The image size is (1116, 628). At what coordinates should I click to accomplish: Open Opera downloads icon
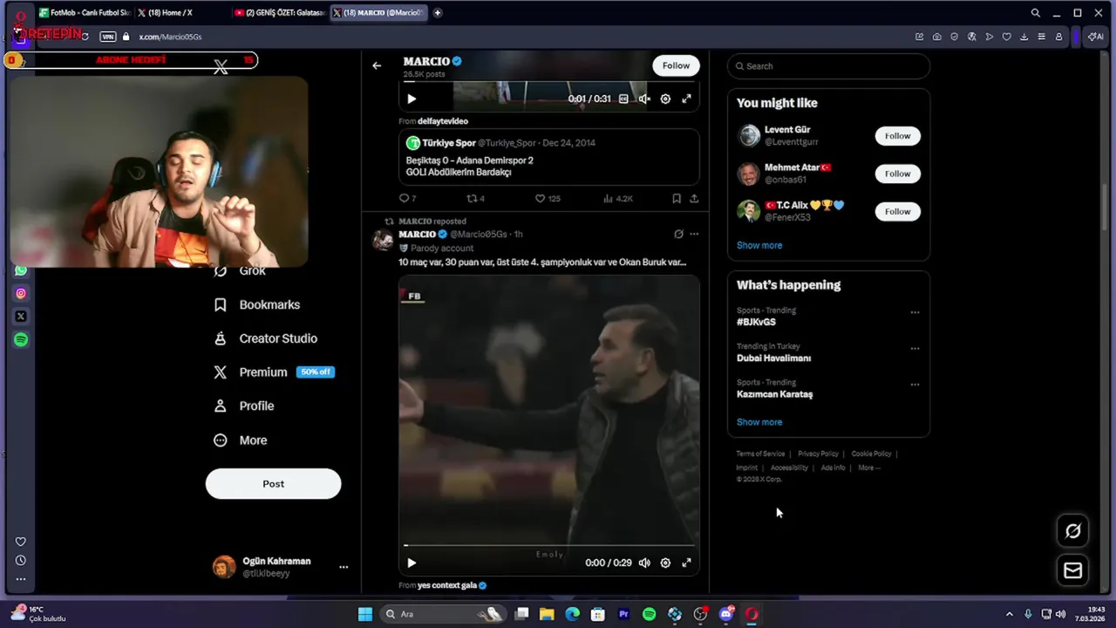tap(1024, 37)
